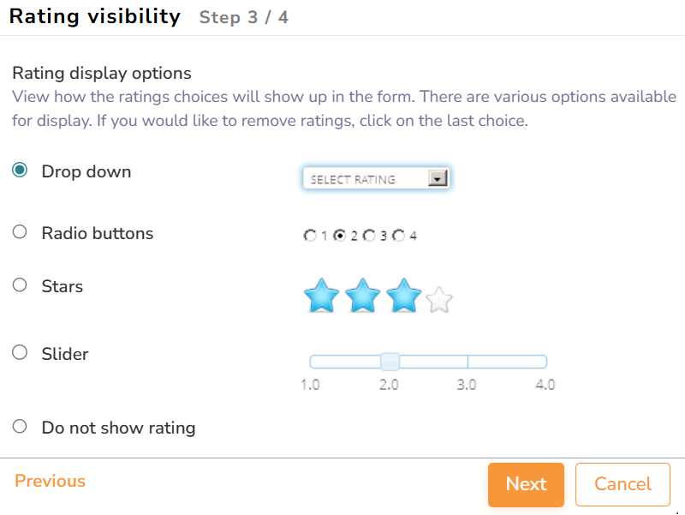The height and width of the screenshot is (515, 685).
Task: Click the empty fourth star
Action: [439, 300]
